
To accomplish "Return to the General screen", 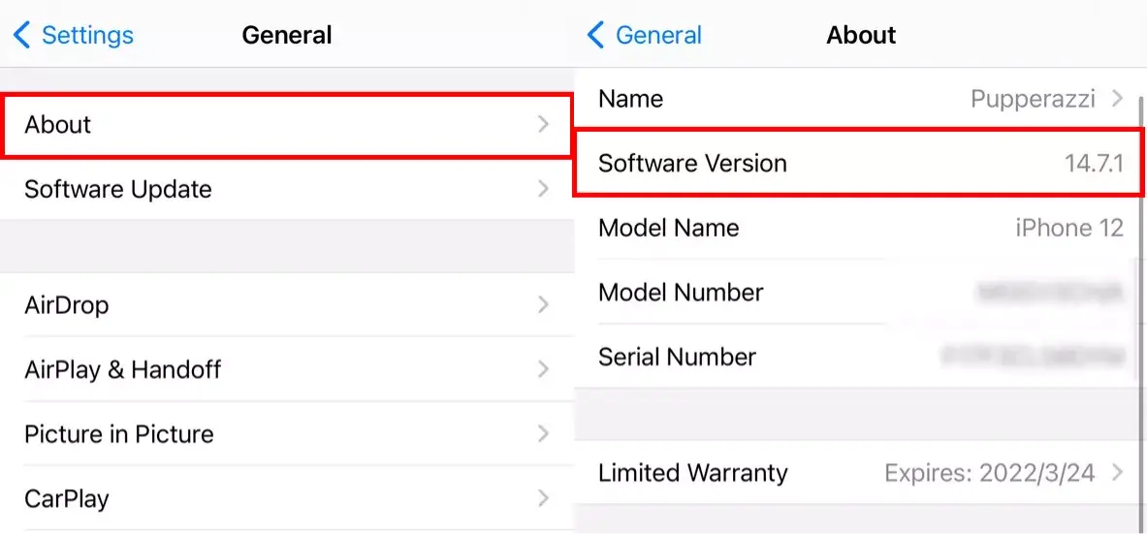I will (x=658, y=36).
